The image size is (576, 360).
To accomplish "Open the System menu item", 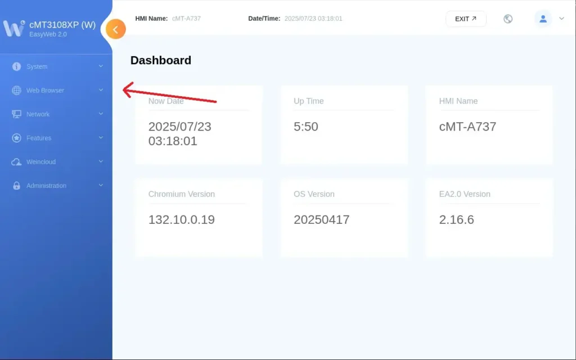I will [56, 66].
